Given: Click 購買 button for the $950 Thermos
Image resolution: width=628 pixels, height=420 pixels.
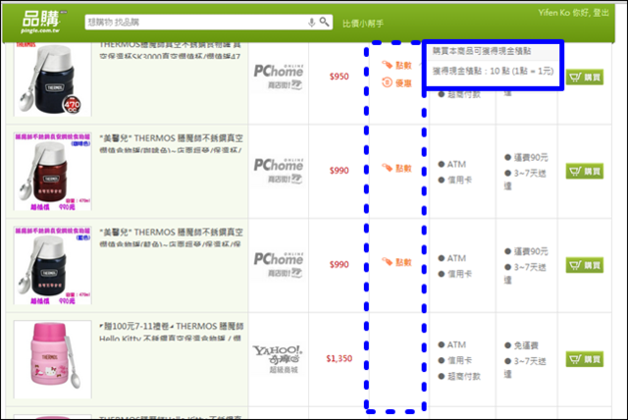Looking at the screenshot, I should (585, 78).
